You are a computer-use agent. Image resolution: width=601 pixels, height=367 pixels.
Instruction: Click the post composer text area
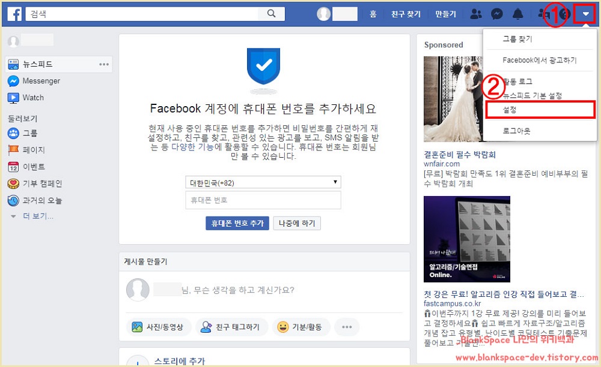[x=237, y=290]
